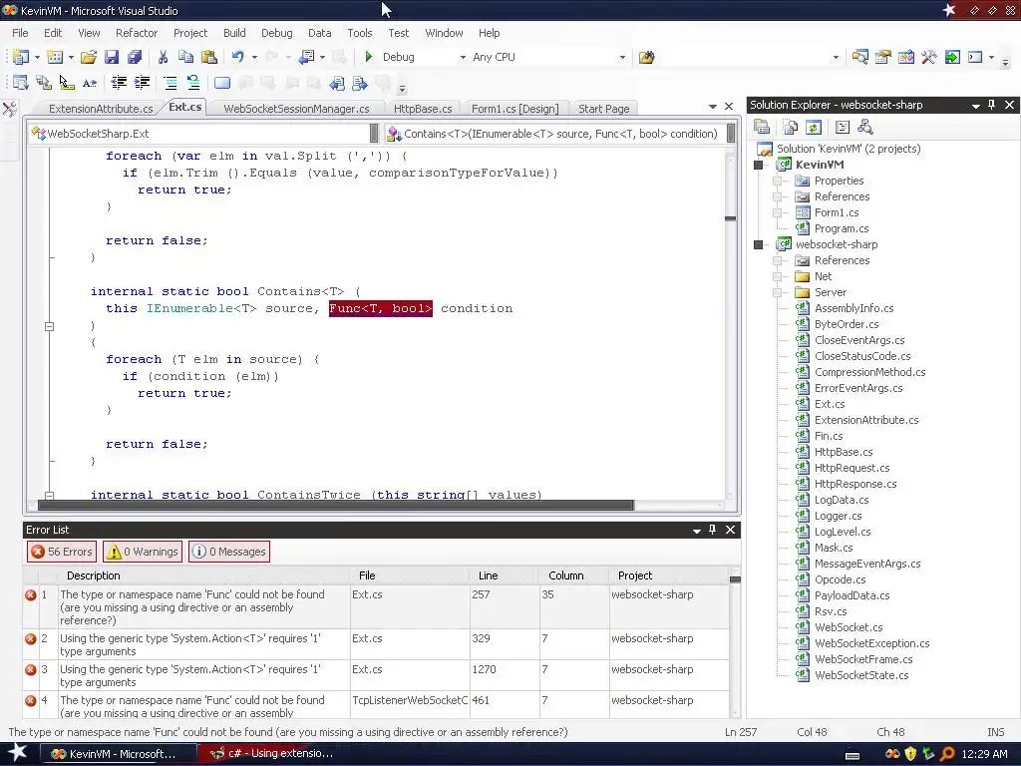
Task: Toggle the 56 Errors filter button
Action: (62, 552)
